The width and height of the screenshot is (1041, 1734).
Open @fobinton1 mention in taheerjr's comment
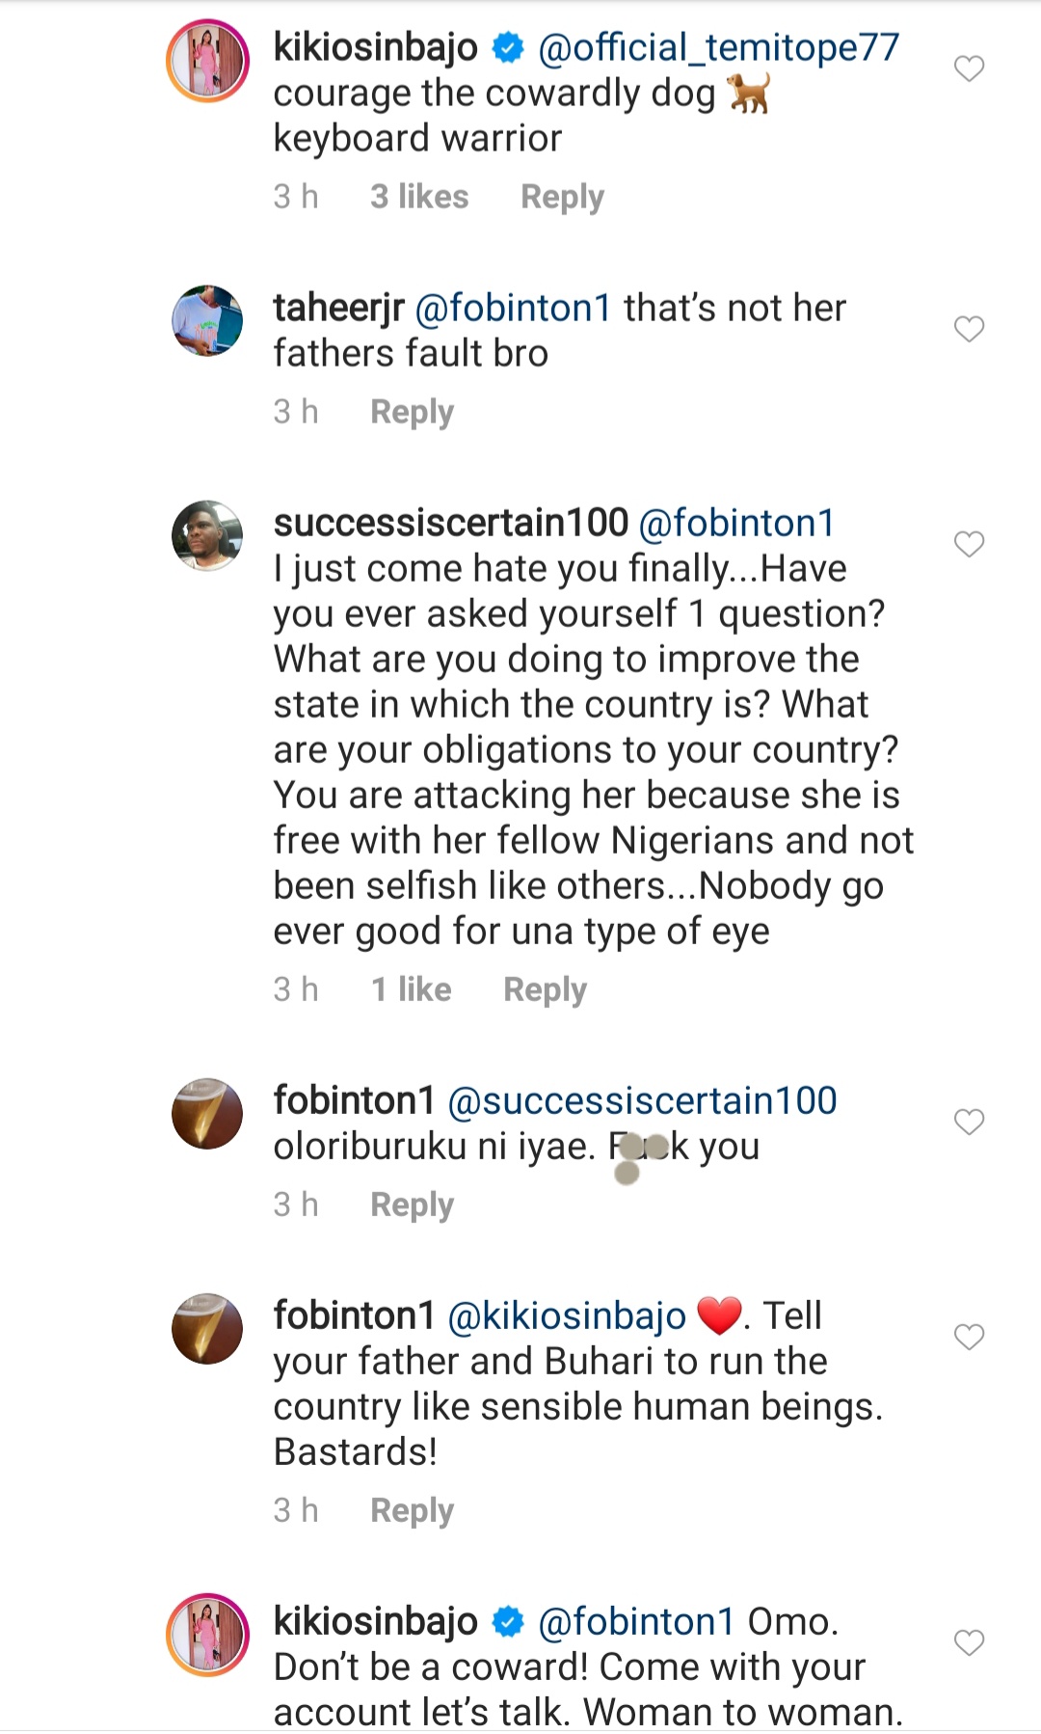point(513,308)
